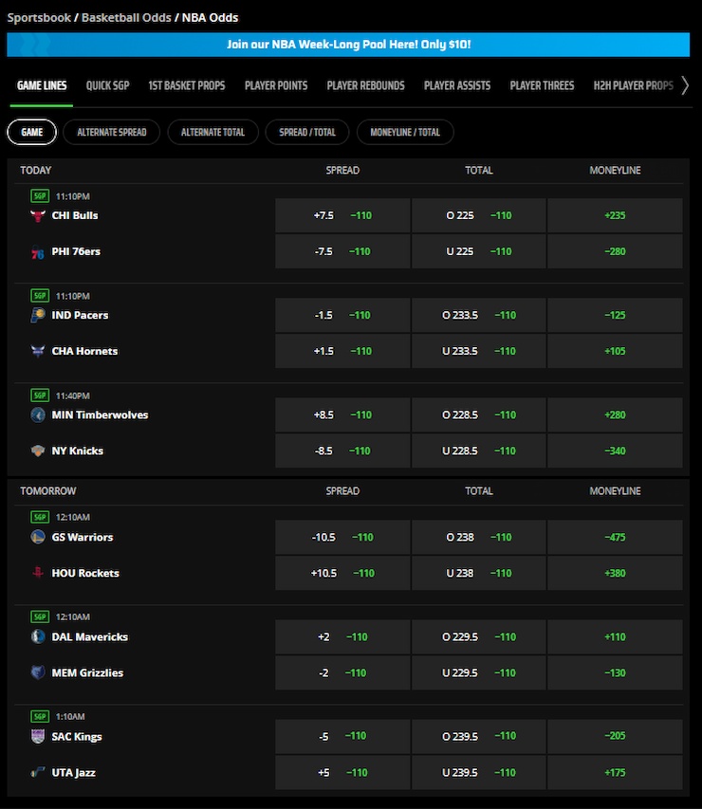The width and height of the screenshot is (702, 809).
Task: Open SGP badge for Pacers vs Hornets
Action: click(x=40, y=296)
